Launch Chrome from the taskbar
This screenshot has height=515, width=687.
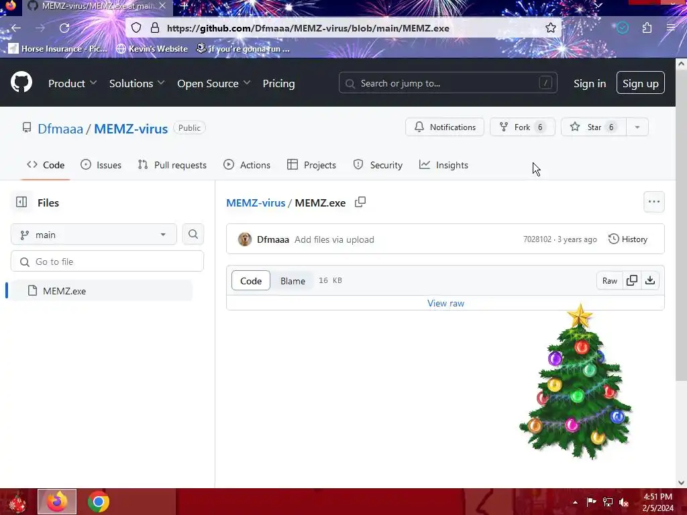point(99,502)
